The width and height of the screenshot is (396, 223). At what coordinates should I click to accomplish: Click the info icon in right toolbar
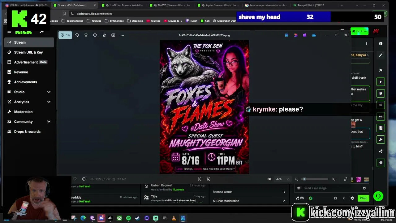point(381,44)
